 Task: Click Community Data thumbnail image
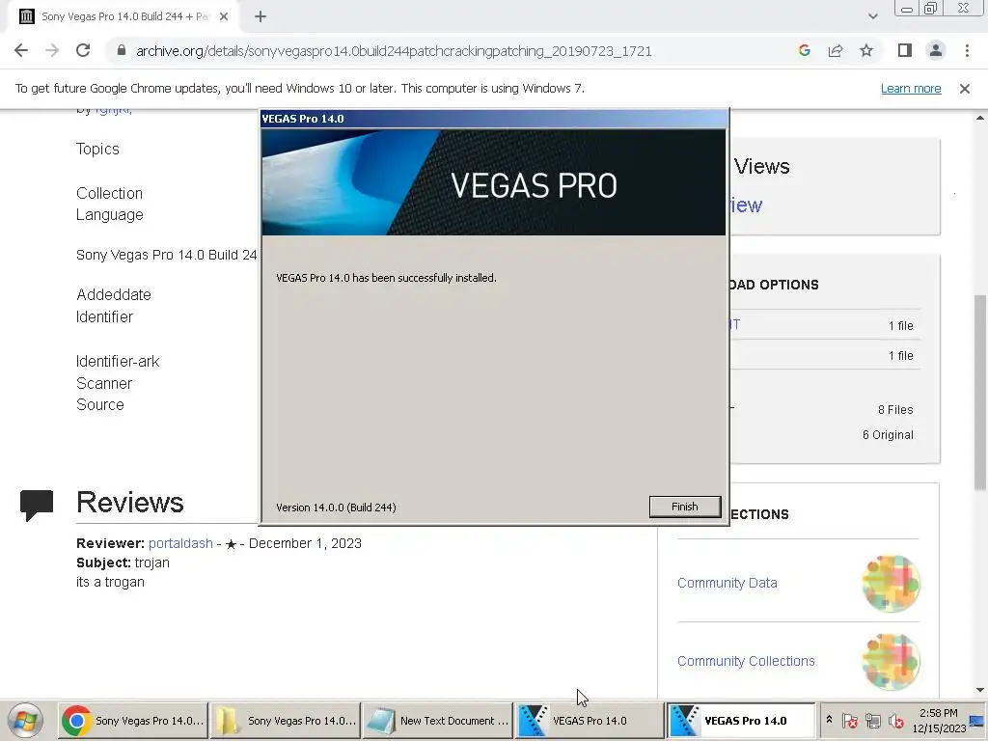click(891, 584)
